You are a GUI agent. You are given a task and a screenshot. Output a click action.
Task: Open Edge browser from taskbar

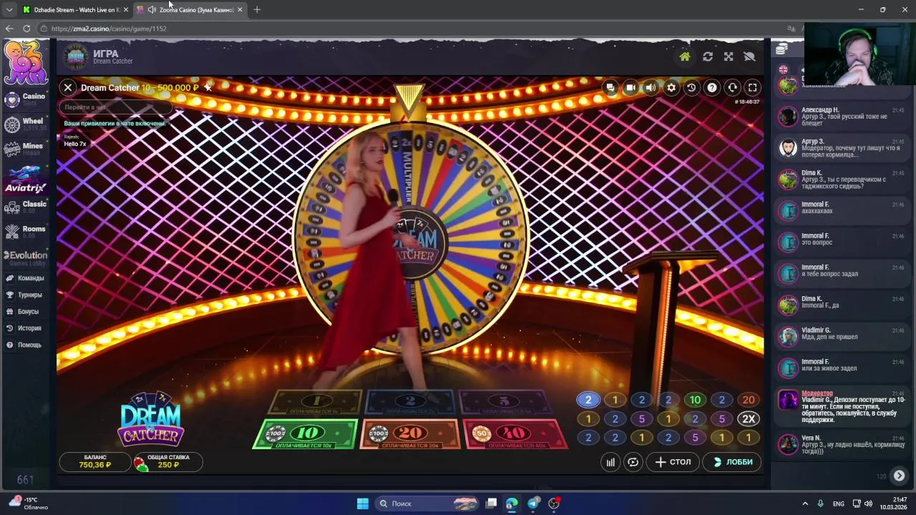(x=512, y=504)
